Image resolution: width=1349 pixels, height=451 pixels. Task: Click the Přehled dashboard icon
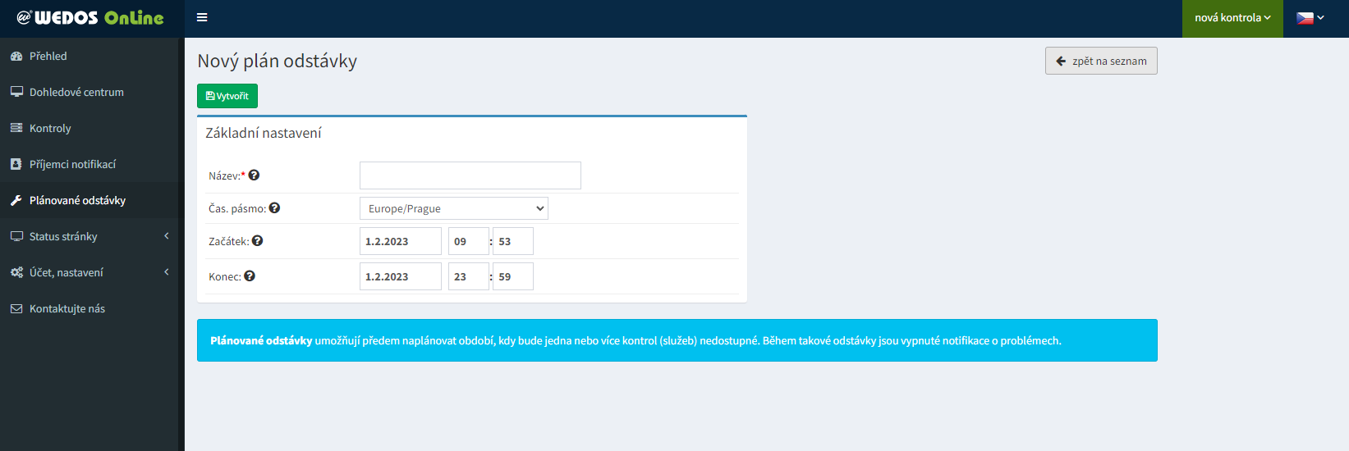pos(16,56)
